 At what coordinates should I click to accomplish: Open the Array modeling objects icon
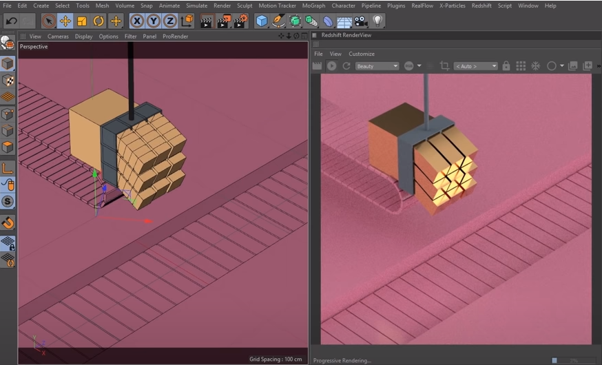point(311,21)
